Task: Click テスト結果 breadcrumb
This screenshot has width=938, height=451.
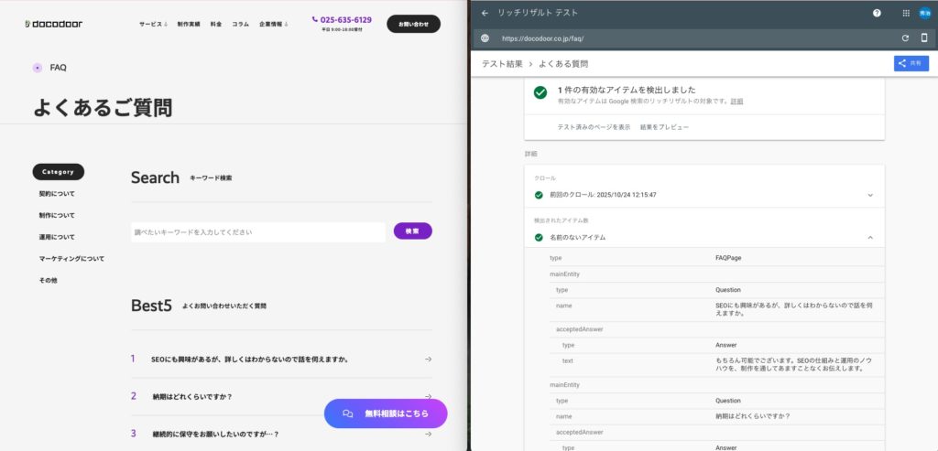Action: click(502, 63)
